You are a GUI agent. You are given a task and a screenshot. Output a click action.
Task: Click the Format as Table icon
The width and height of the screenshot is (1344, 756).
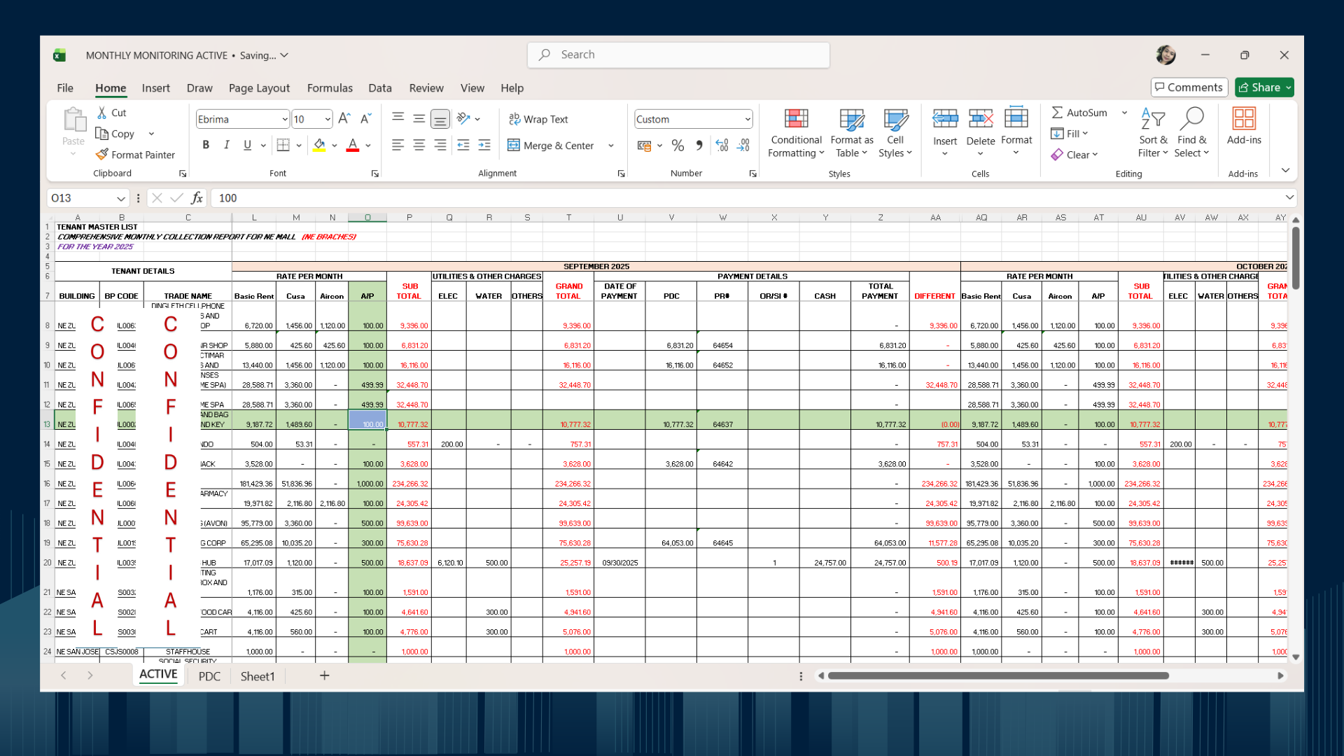tap(851, 120)
